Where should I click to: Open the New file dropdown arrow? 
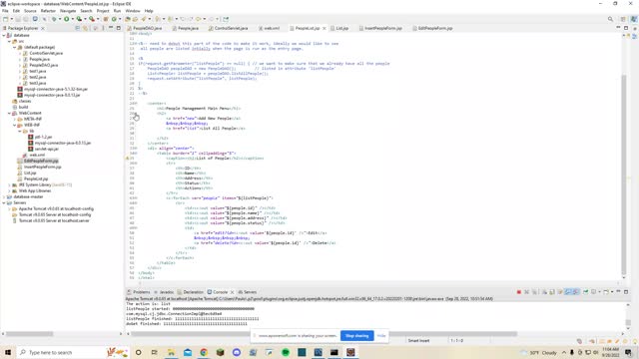[11, 19]
